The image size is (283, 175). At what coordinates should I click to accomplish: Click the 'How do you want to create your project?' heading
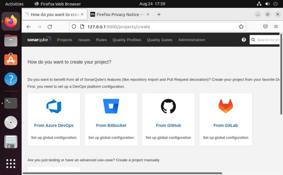coord(69,62)
